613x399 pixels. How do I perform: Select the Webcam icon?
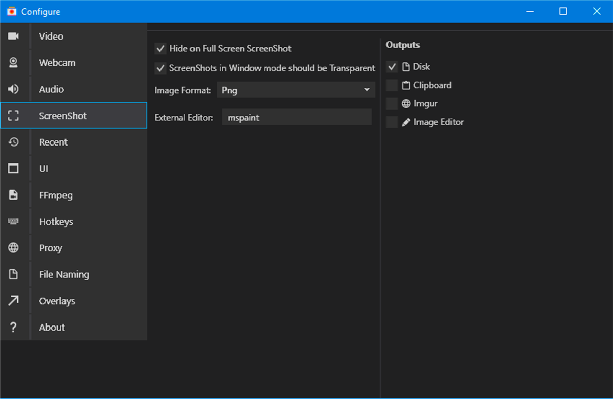(13, 63)
